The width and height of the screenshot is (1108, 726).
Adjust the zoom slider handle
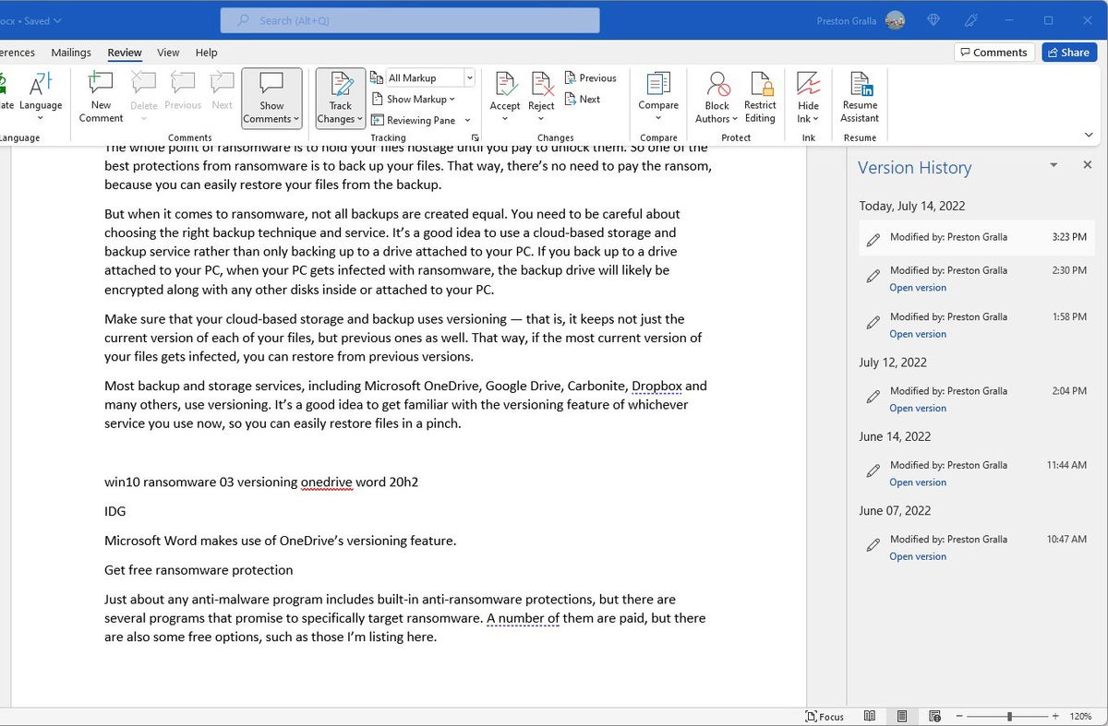point(1009,716)
